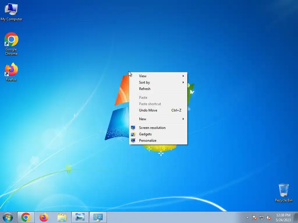The height and width of the screenshot is (223, 298).
Task: Expand the New submenu
Action: click(x=158, y=119)
